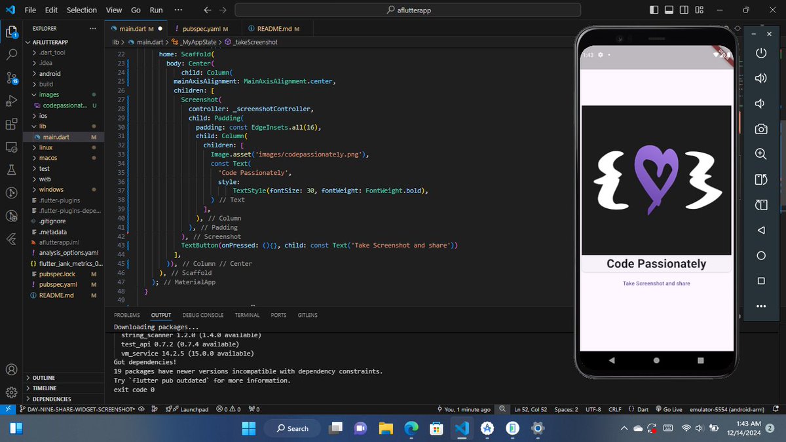Toggle the bottom panel visibility
Image resolution: width=786 pixels, height=442 pixels.
click(x=668, y=10)
